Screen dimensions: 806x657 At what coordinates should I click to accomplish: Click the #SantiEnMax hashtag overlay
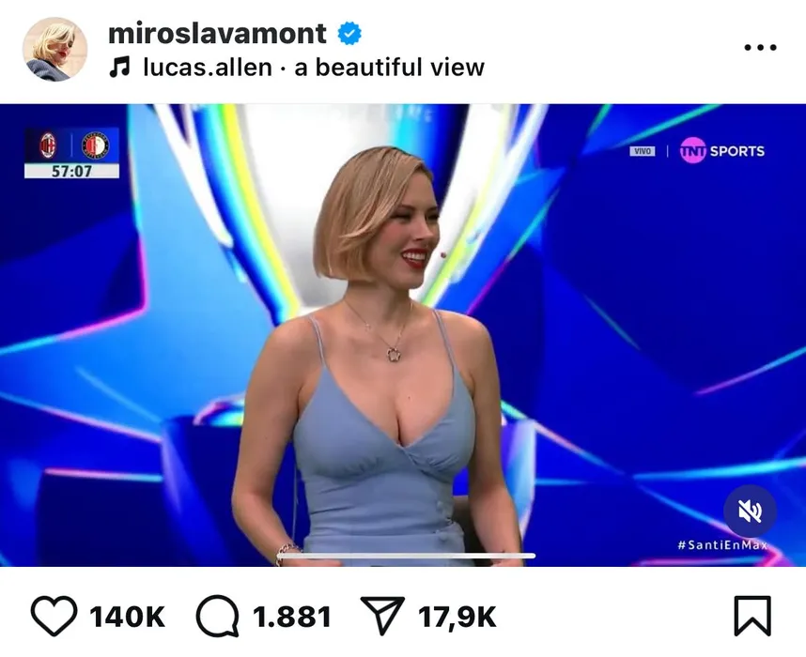pyautogui.click(x=722, y=544)
